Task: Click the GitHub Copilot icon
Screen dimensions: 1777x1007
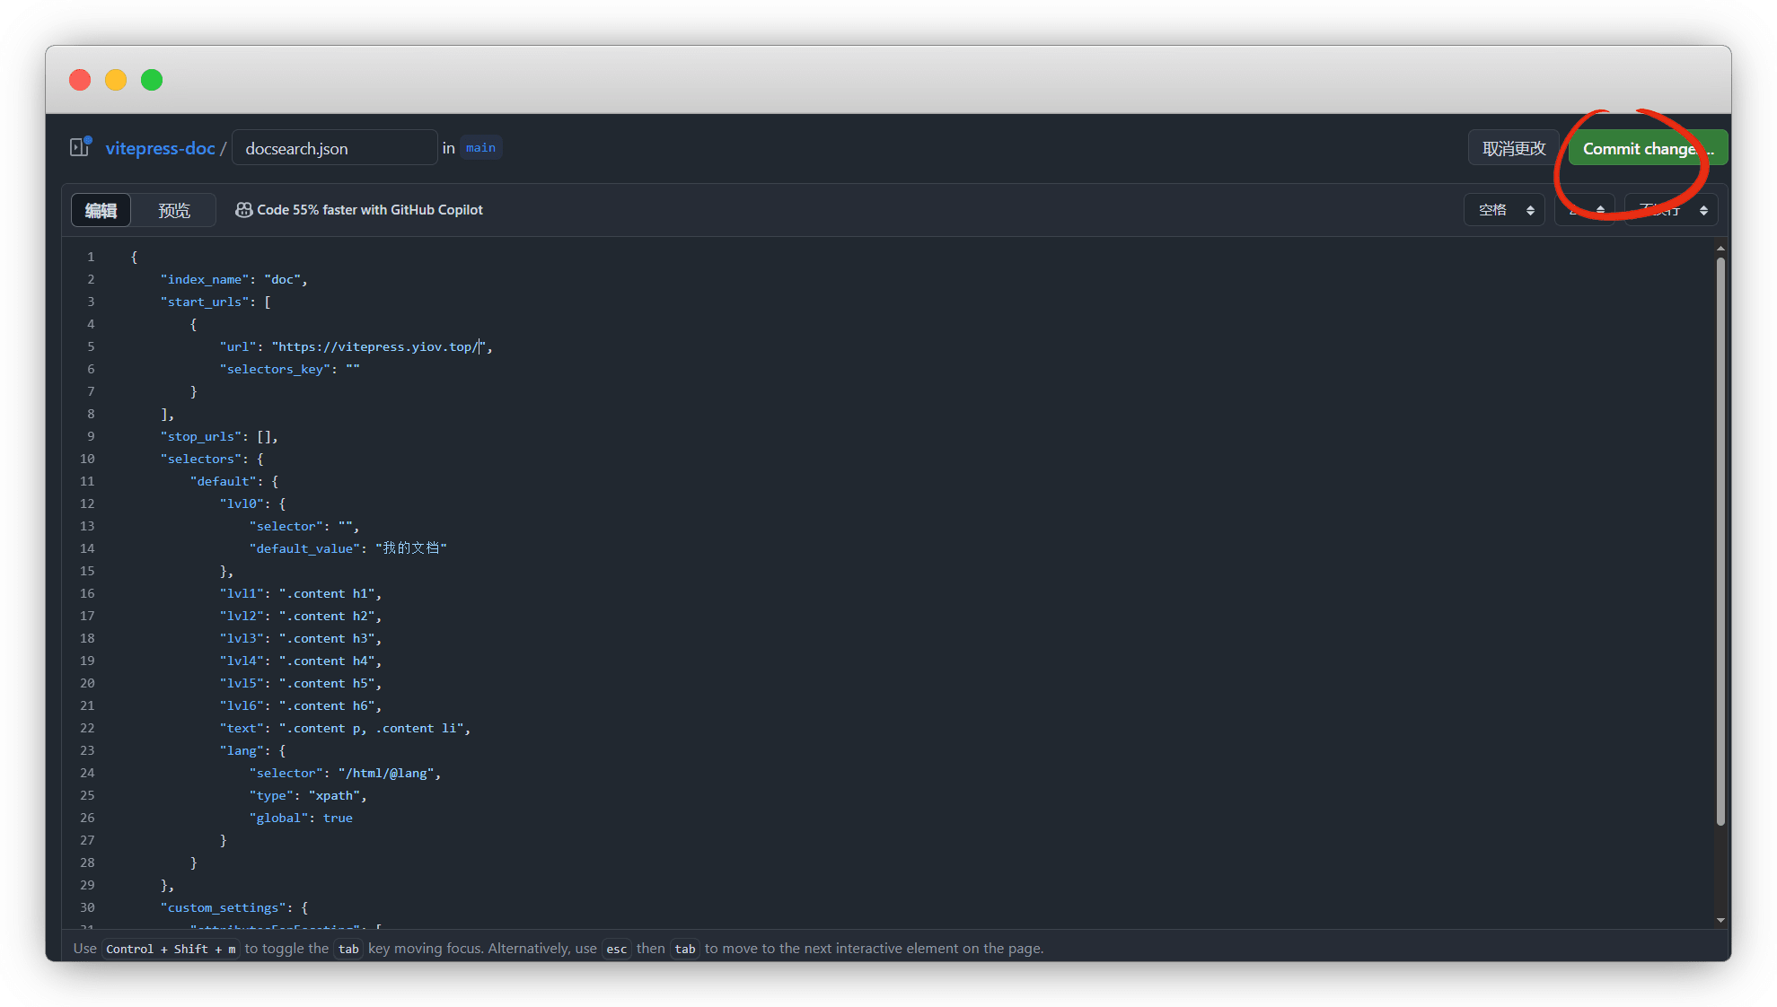Action: coord(243,210)
